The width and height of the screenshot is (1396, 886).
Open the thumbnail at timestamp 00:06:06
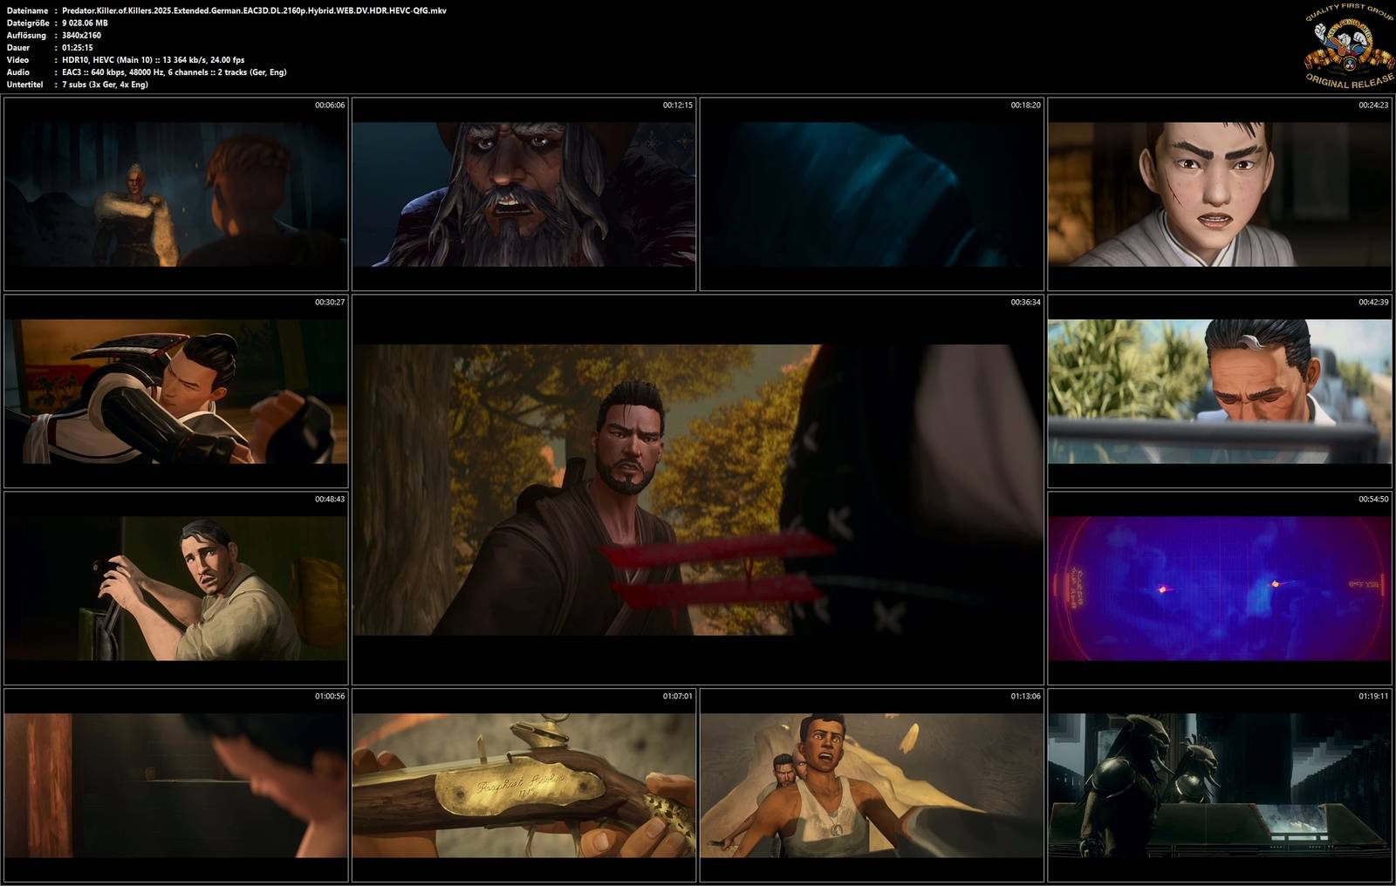click(x=176, y=194)
